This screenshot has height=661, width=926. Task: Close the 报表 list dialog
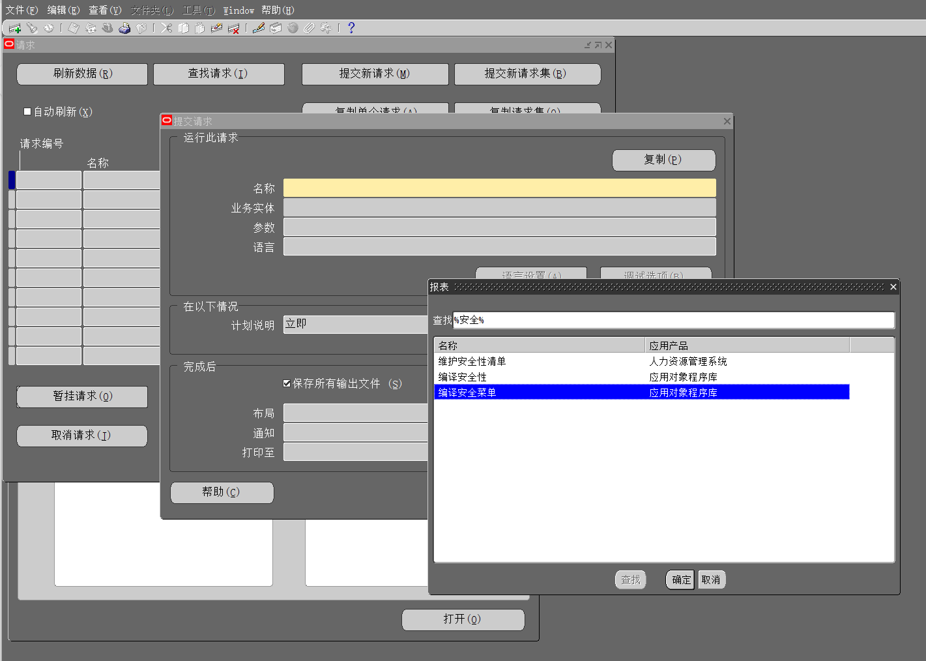893,287
